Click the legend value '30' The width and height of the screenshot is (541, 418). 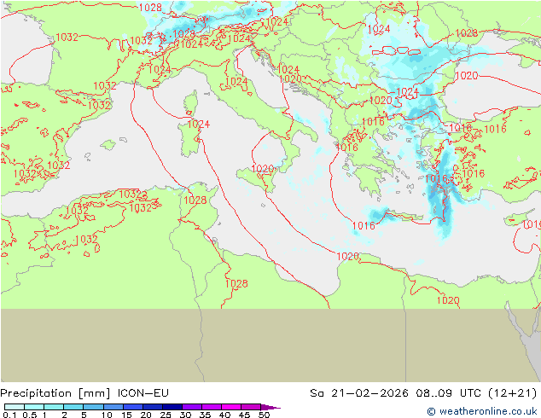tap(185, 415)
